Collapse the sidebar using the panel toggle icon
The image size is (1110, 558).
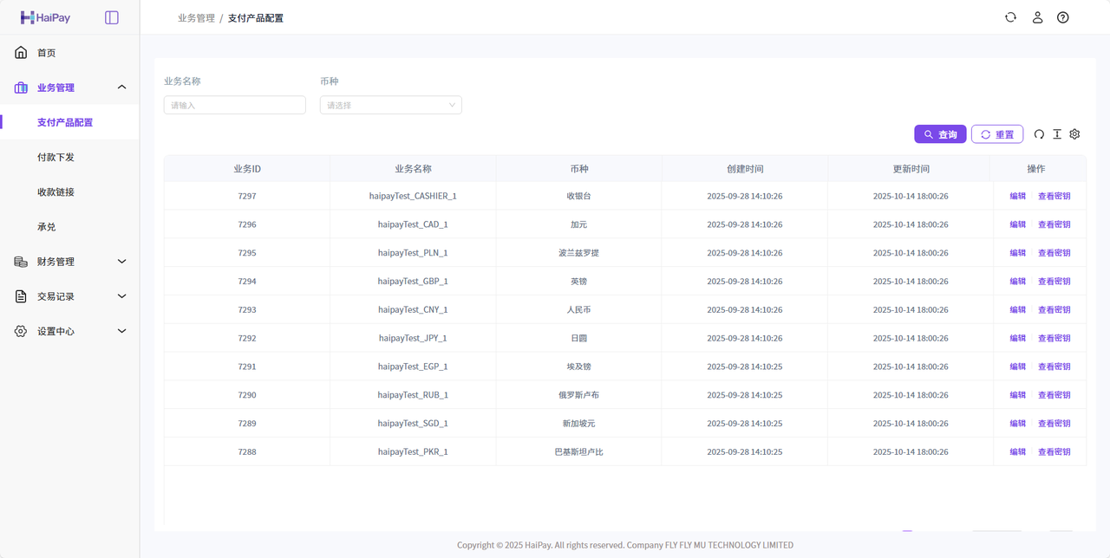point(112,17)
